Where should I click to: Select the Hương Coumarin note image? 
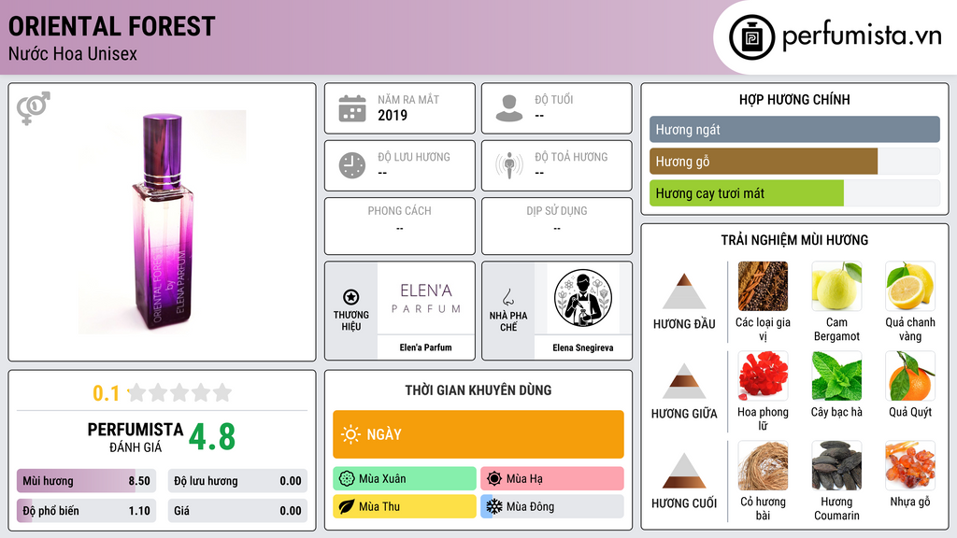[836, 465]
